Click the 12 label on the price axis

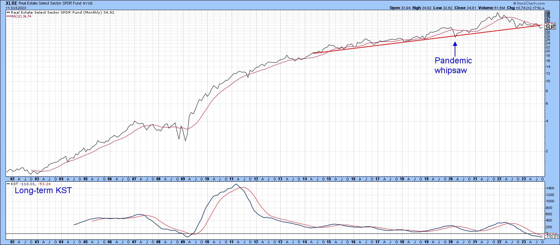tap(548, 73)
